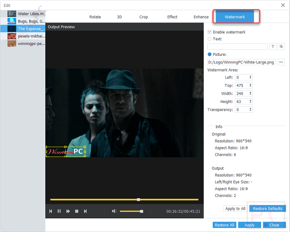Choose the Picture watermark radio option
The width and height of the screenshot is (290, 232).
pyautogui.click(x=210, y=54)
